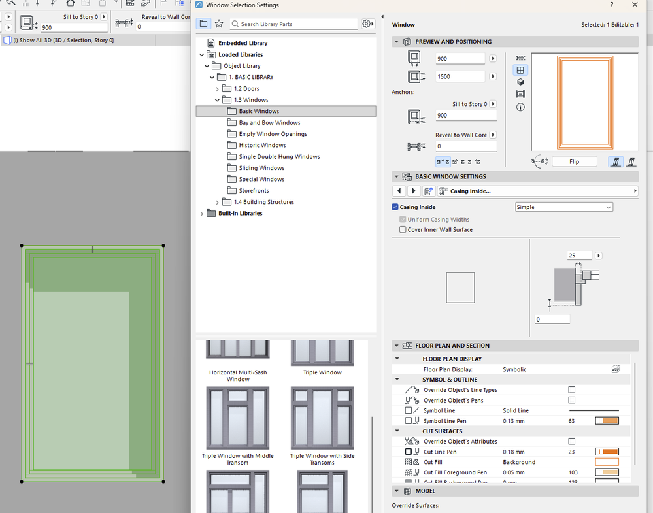Check Override Object's Line Types box
Screen dimensions: 653x513
click(x=572, y=389)
